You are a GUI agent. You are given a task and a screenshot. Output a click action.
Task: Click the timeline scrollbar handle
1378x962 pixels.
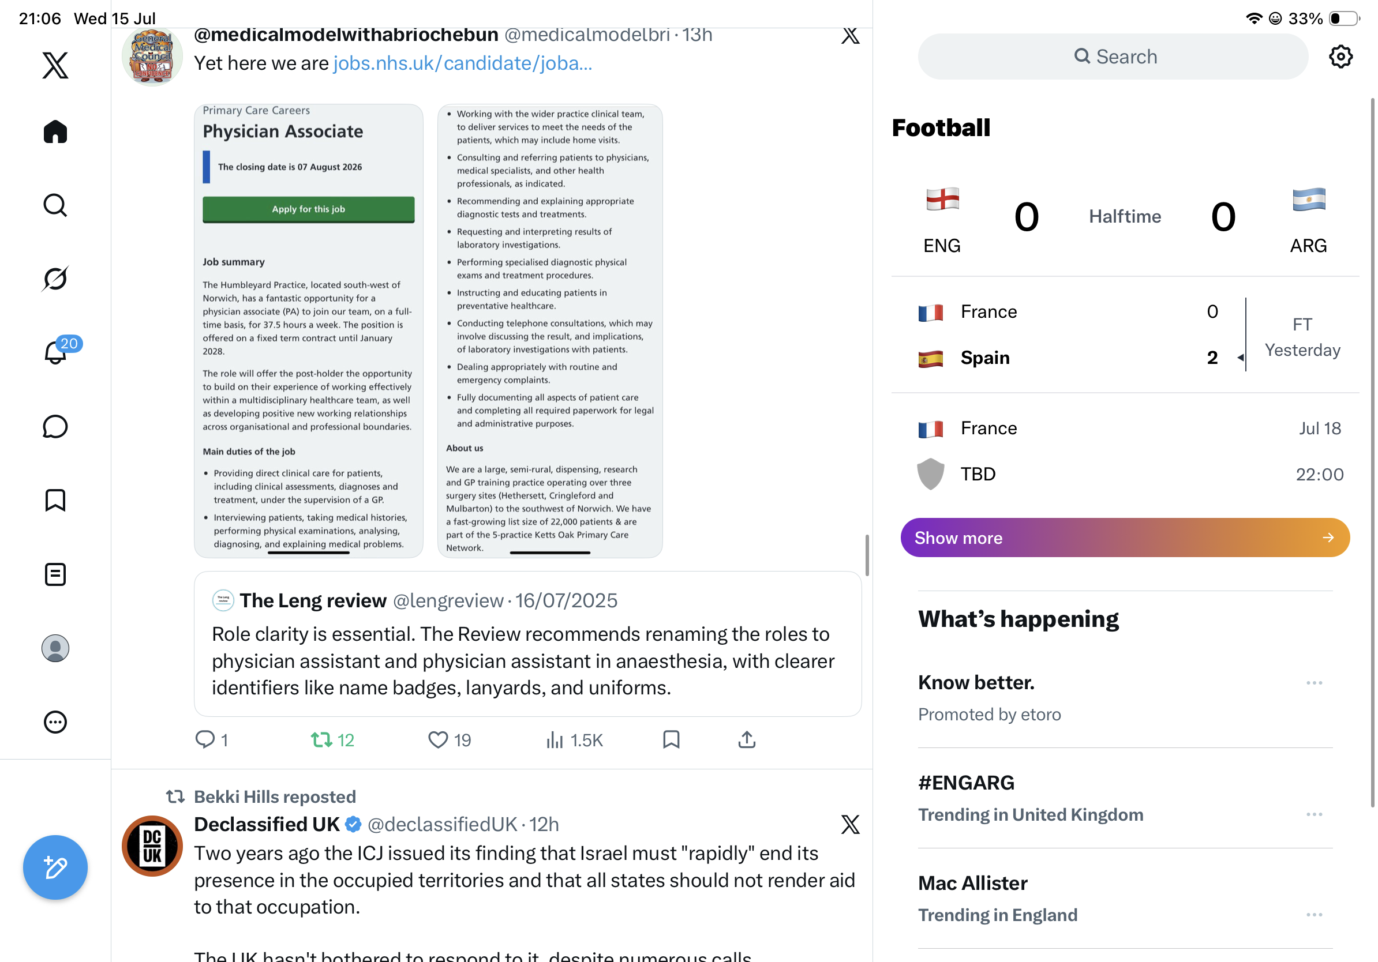coord(867,555)
